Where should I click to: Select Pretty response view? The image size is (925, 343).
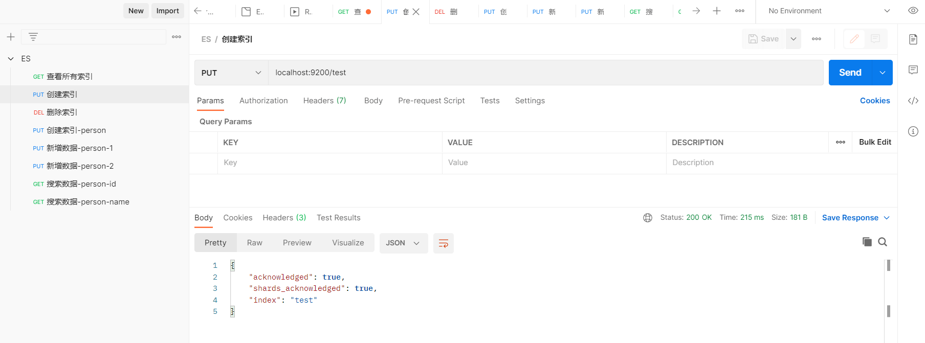click(x=215, y=243)
